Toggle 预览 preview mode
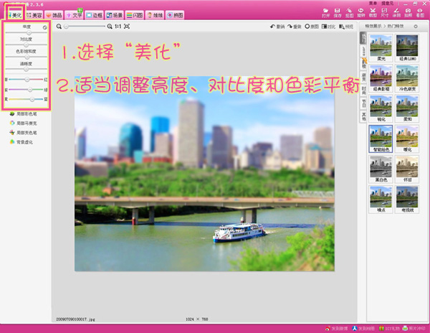The width and height of the screenshot is (430, 333). [347, 26]
